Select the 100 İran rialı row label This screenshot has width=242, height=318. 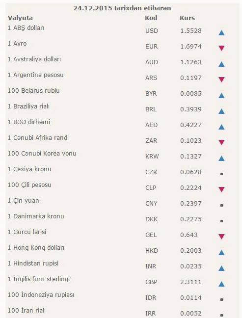pos(27,310)
